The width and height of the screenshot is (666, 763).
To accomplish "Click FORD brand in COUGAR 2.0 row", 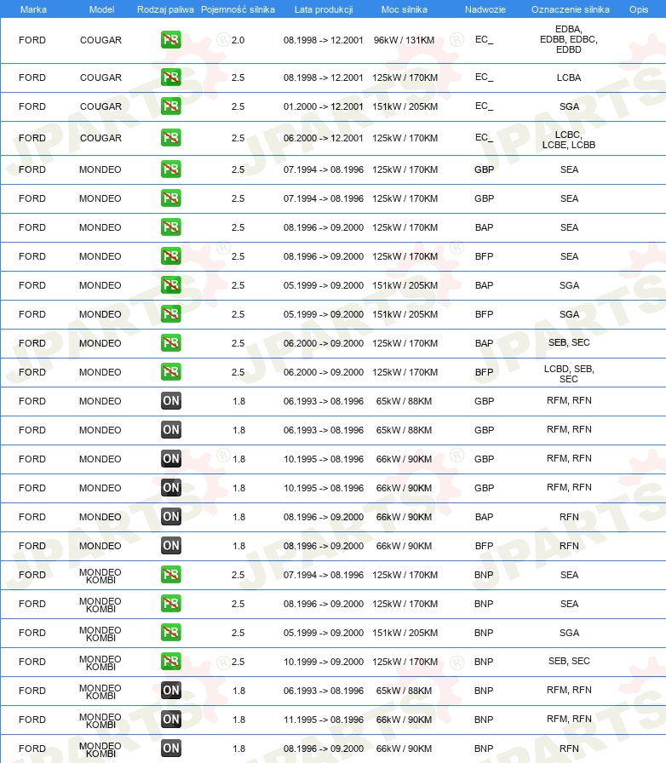I will 32,40.
